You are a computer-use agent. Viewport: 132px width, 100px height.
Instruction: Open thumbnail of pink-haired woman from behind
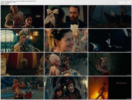pos(66,64)
